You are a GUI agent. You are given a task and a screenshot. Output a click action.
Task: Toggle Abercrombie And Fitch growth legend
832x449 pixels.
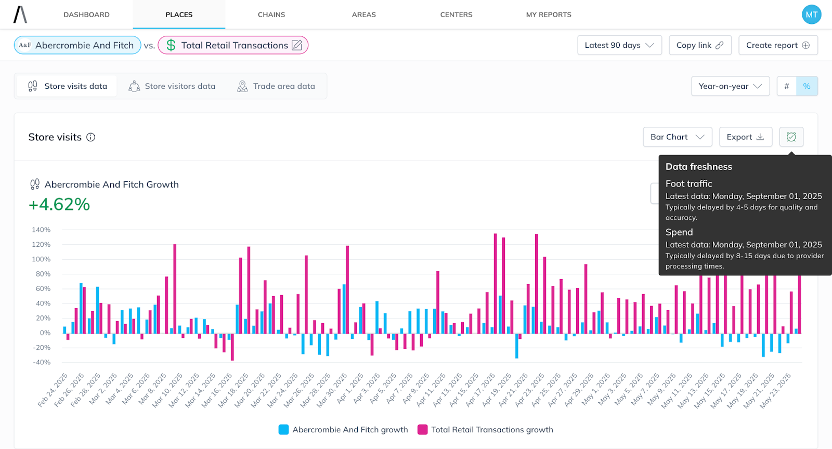(x=343, y=430)
